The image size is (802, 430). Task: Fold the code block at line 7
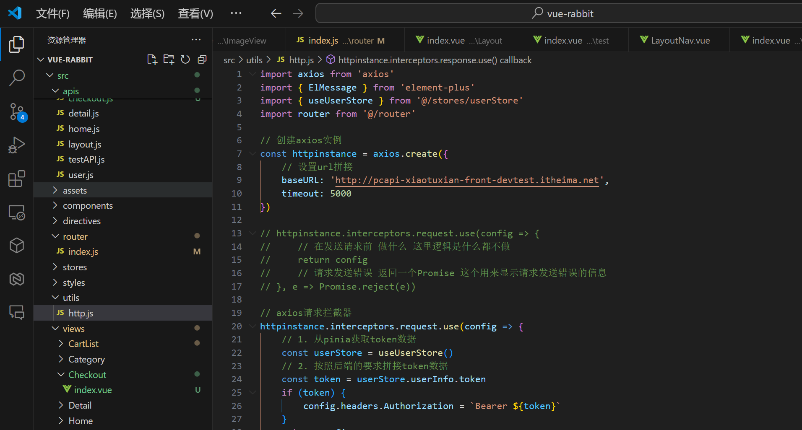[x=253, y=154]
